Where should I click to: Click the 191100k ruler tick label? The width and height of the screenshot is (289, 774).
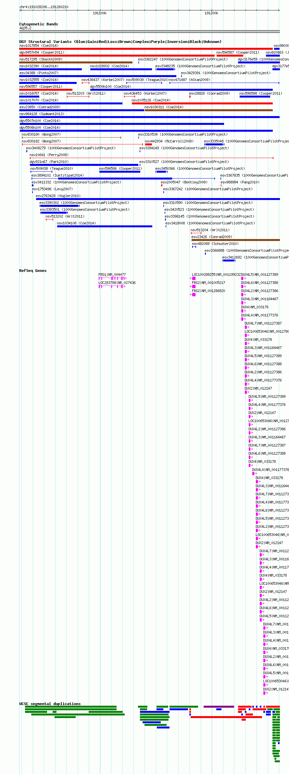(x=100, y=13)
